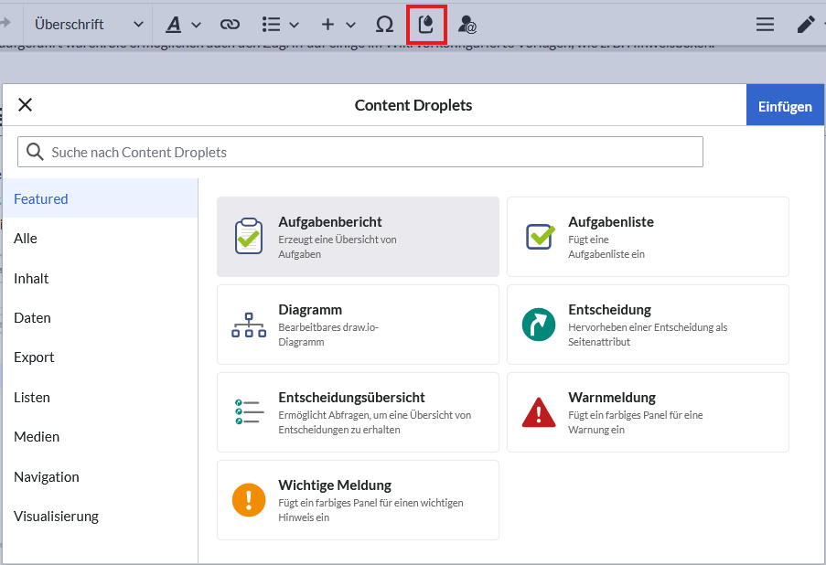Select the Aufgabenliste checkbox droplet
Viewport: 826px width, 565px height.
click(648, 236)
